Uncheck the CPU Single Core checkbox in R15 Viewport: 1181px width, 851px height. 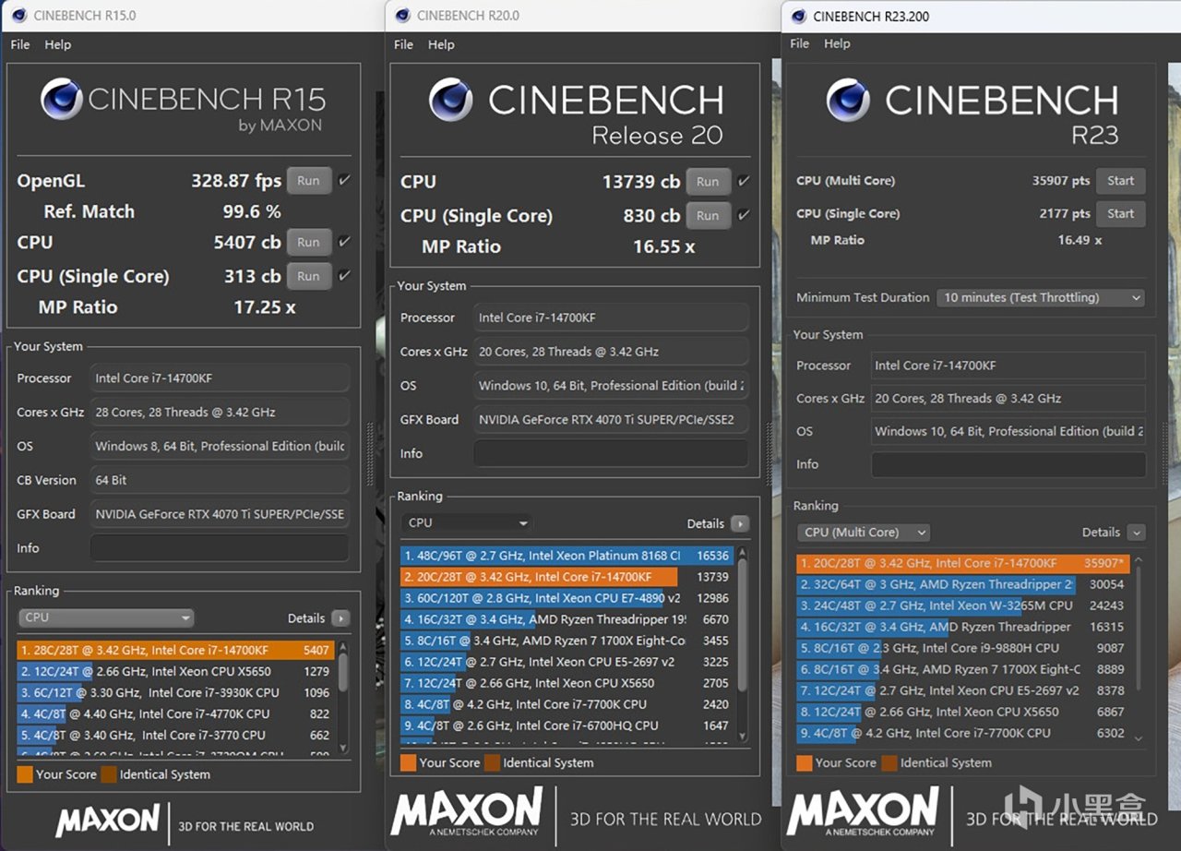[344, 276]
